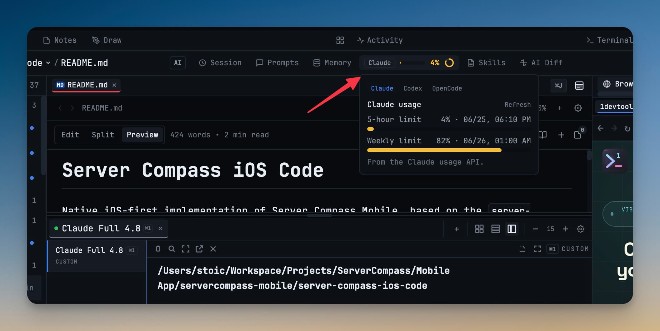Click Refresh in the Claude usage popup
This screenshot has width=660, height=331.
(517, 105)
